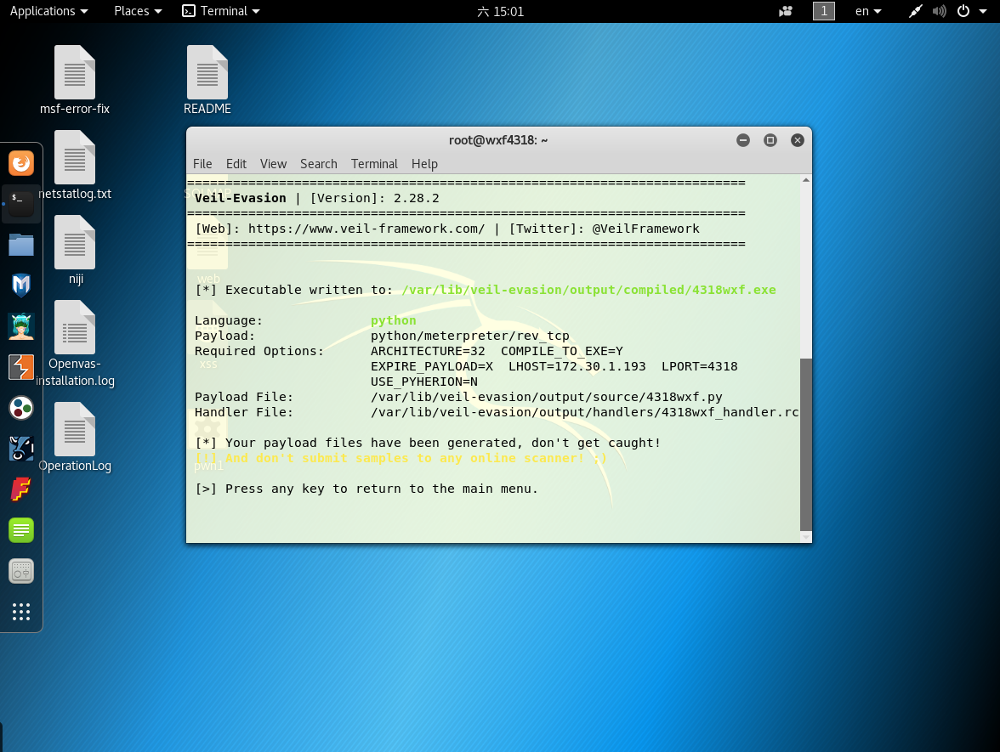The width and height of the screenshot is (1000, 752).
Task: Open the Files folder dock icon
Action: (x=21, y=245)
